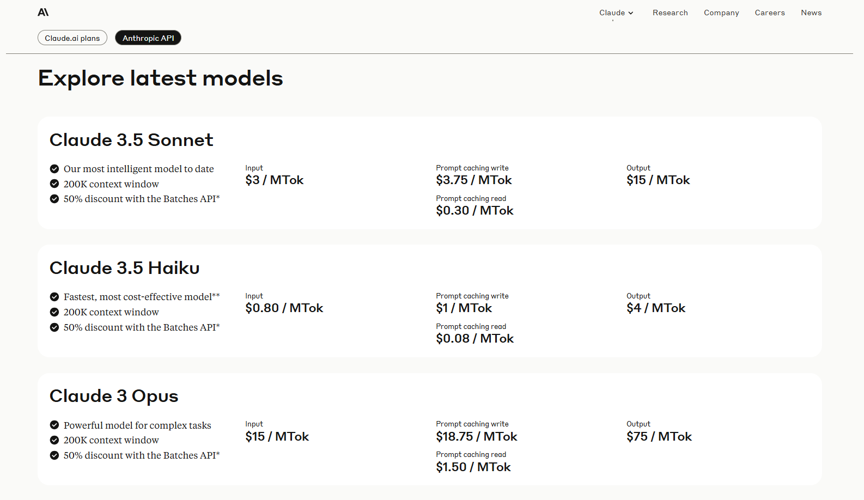
Task: Click checkmark icon beside Haiku 200K context window
Action: click(54, 312)
